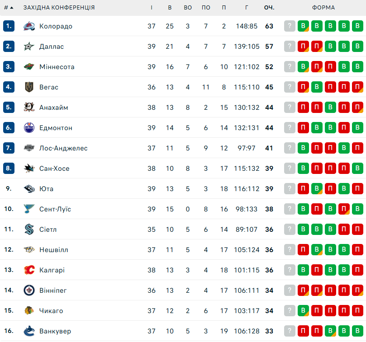Sort by the ПО column header
Image resolution: width=366 pixels, height=342 pixels.
(x=206, y=8)
